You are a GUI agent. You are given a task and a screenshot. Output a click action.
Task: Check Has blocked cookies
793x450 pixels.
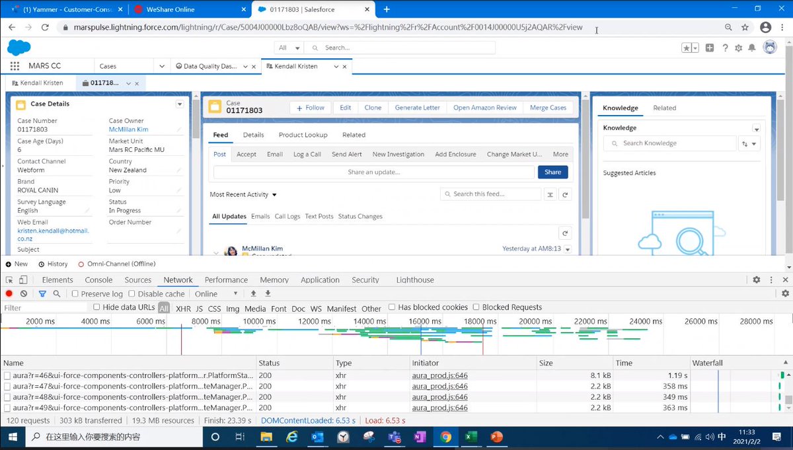click(x=392, y=307)
